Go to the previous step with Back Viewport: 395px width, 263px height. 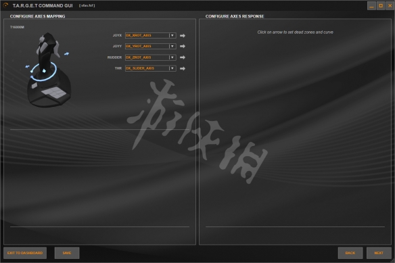(350, 253)
